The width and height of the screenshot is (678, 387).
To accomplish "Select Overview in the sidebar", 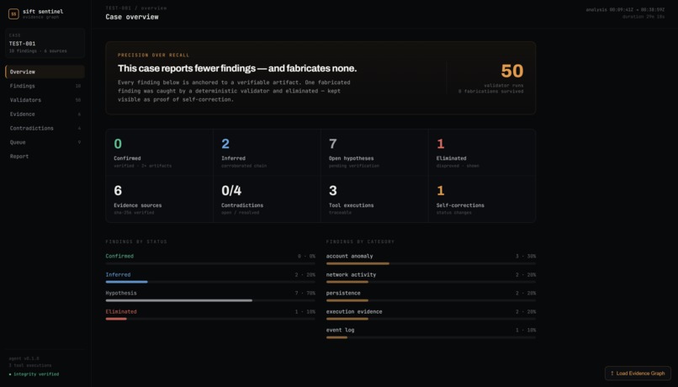I will click(x=45, y=72).
